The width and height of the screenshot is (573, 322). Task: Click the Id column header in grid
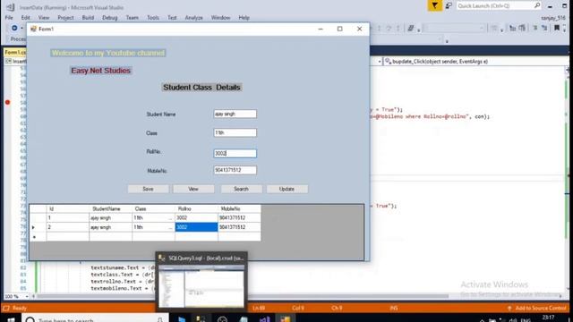coord(68,208)
